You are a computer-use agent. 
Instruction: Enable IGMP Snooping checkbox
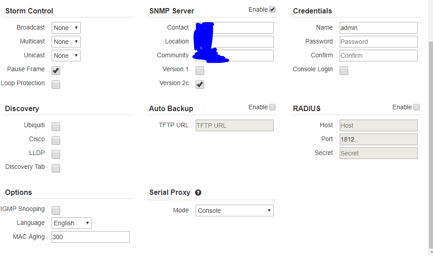pyautogui.click(x=56, y=210)
